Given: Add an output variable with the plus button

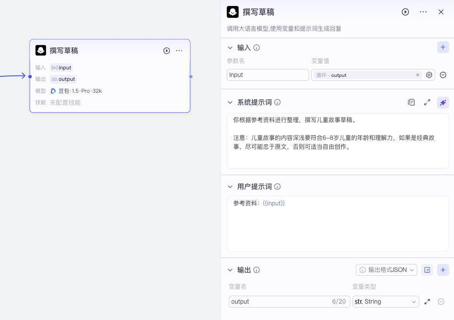Looking at the screenshot, I should [443, 270].
